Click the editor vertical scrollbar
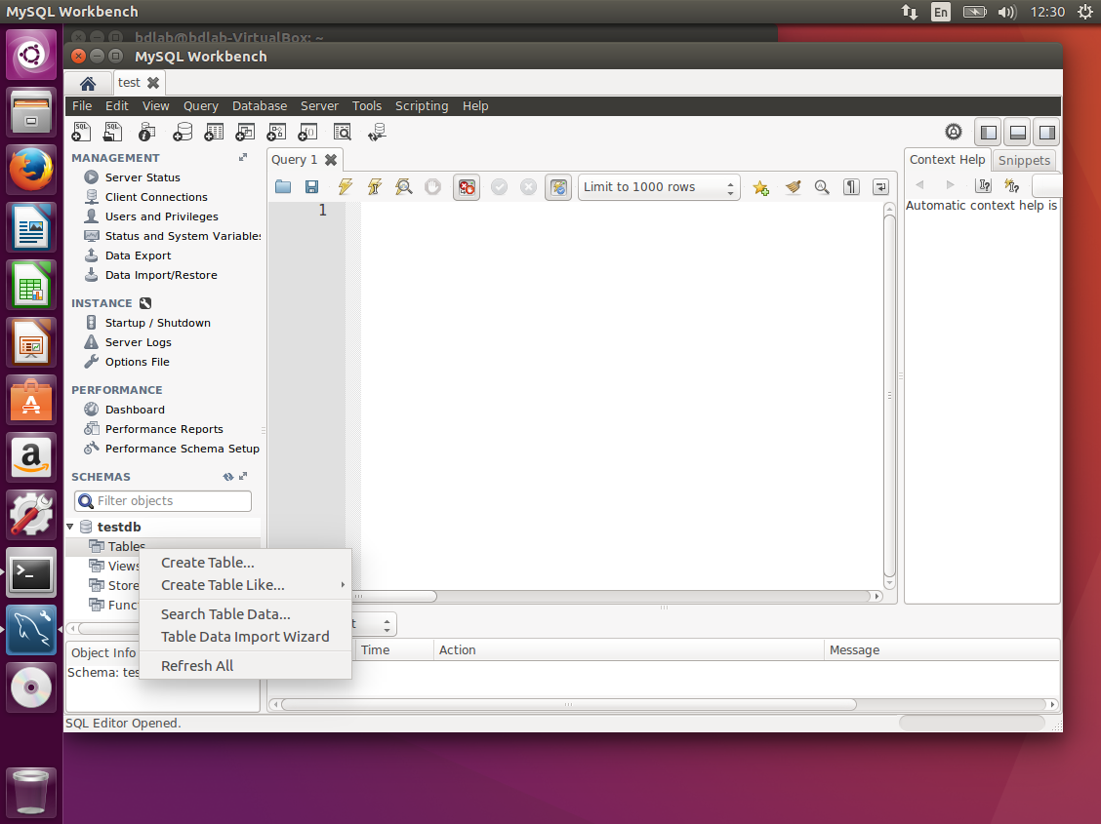The width and height of the screenshot is (1101, 824). point(889,396)
